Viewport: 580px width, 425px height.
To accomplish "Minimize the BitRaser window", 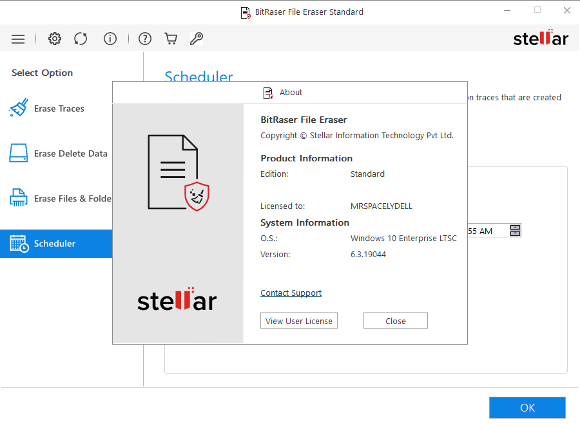I will (x=507, y=11).
